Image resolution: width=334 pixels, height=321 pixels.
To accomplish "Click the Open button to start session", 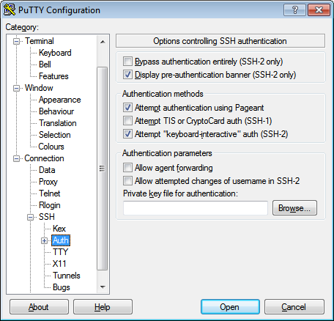I will pyautogui.click(x=230, y=307).
